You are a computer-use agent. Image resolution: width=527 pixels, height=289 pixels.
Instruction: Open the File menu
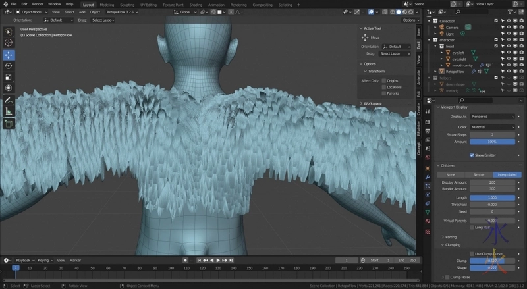[13, 4]
